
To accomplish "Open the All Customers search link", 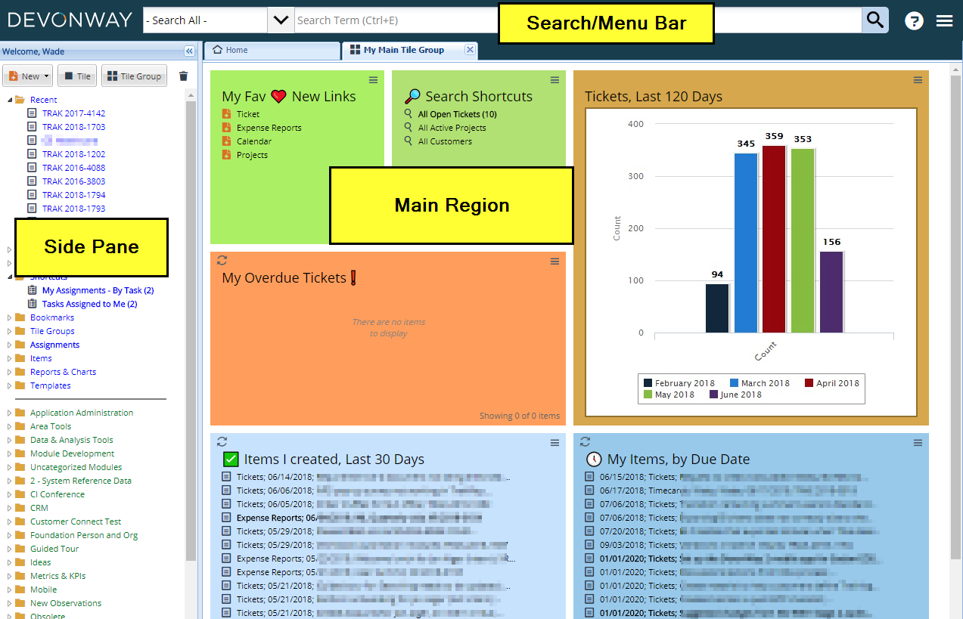I will click(445, 141).
